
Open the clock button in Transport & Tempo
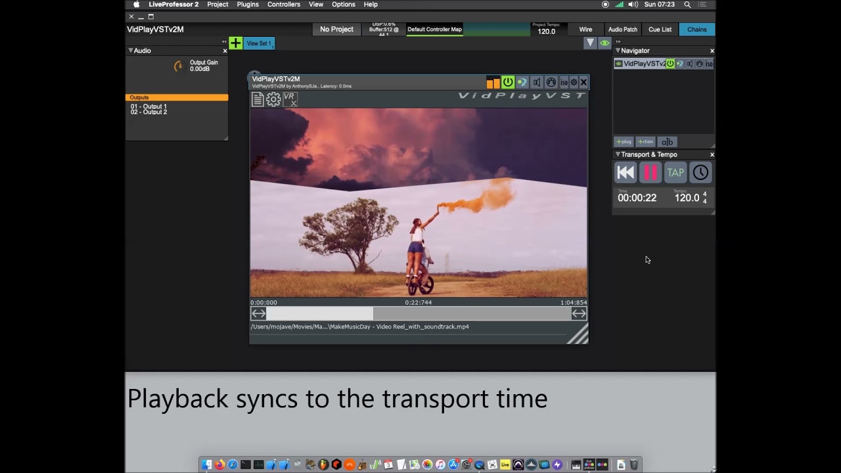[x=700, y=172]
